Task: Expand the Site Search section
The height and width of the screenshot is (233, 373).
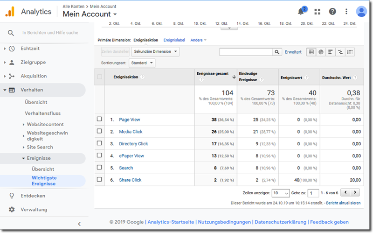Action: point(23,147)
